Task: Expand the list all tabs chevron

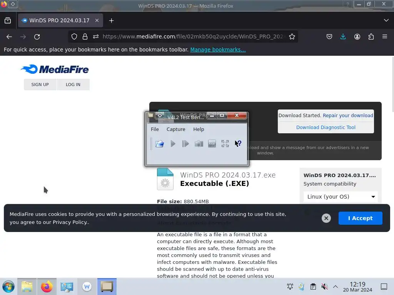Action: (x=386, y=20)
